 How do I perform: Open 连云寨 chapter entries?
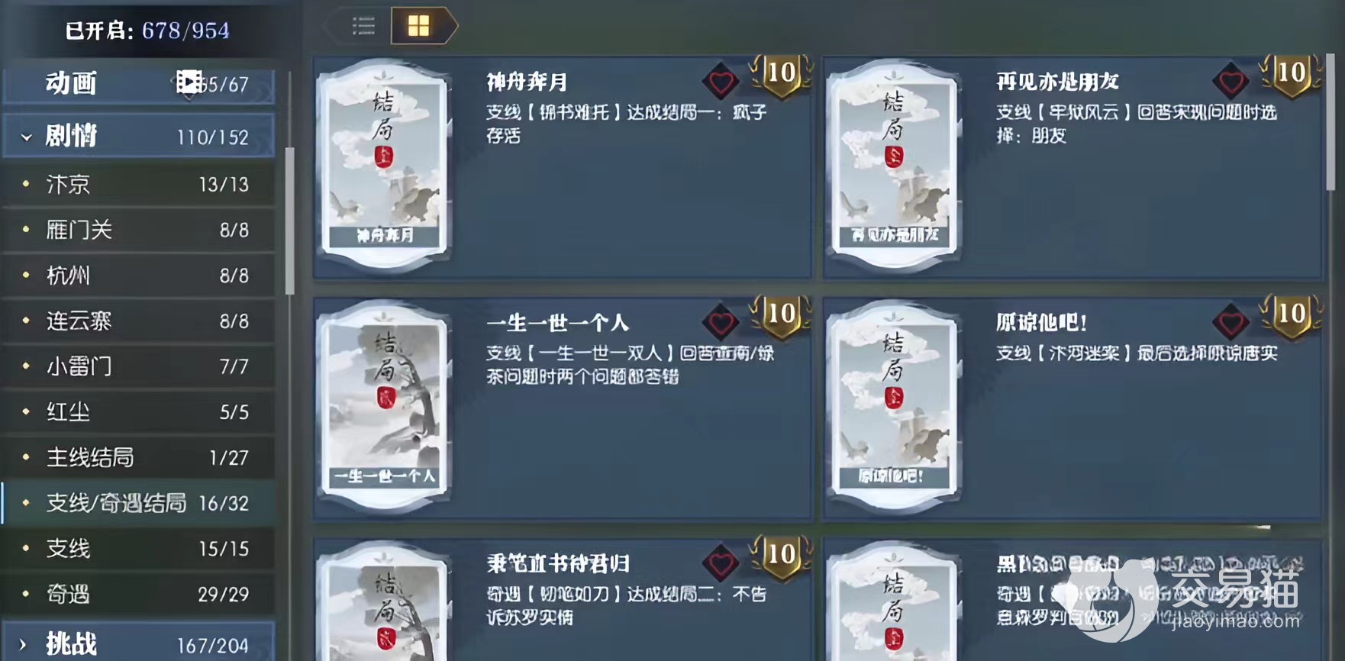139,321
